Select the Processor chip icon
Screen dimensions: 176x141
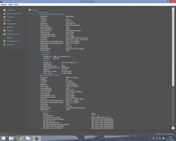coord(5,17)
